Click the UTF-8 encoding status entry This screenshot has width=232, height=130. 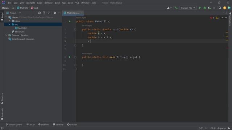tap(212, 128)
